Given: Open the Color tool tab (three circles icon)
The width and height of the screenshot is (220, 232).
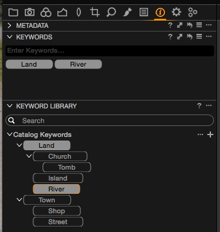Looking at the screenshot, I should 46,12.
